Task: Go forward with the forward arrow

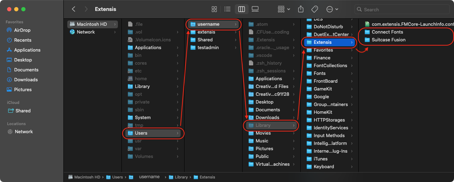Action: pyautogui.click(x=86, y=9)
